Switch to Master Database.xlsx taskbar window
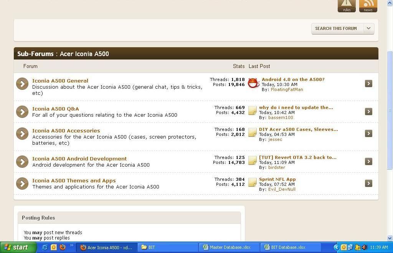The height and width of the screenshot is (253, 393). [x=229, y=247]
